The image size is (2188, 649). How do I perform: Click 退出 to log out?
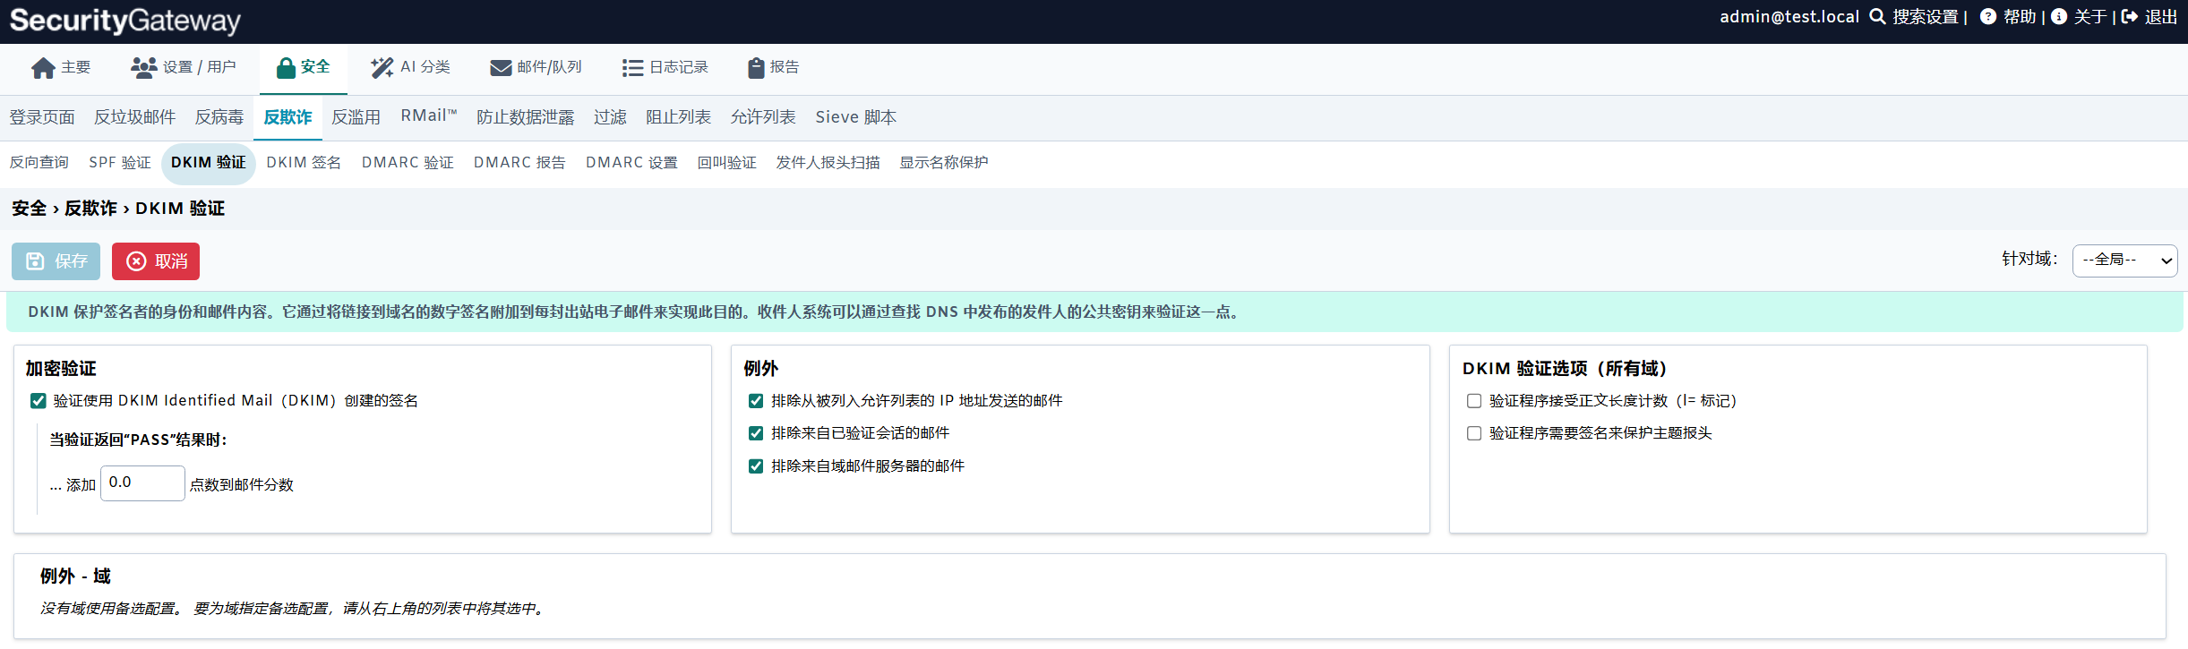click(x=2161, y=17)
